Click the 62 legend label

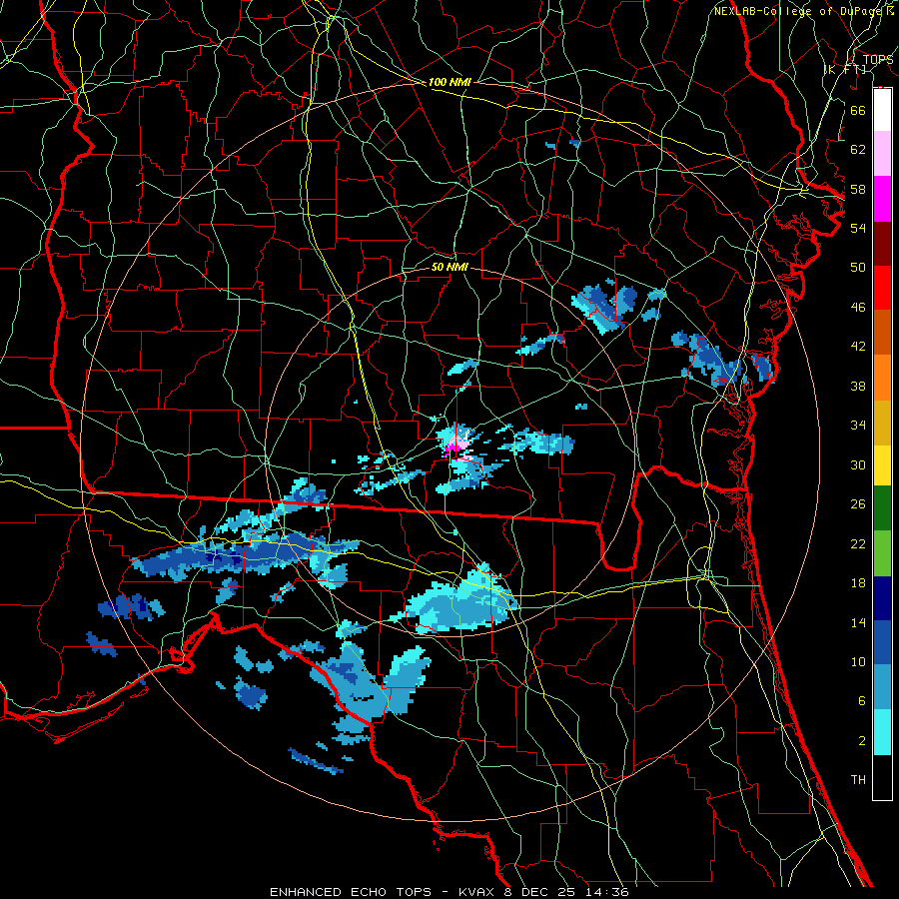(858, 150)
